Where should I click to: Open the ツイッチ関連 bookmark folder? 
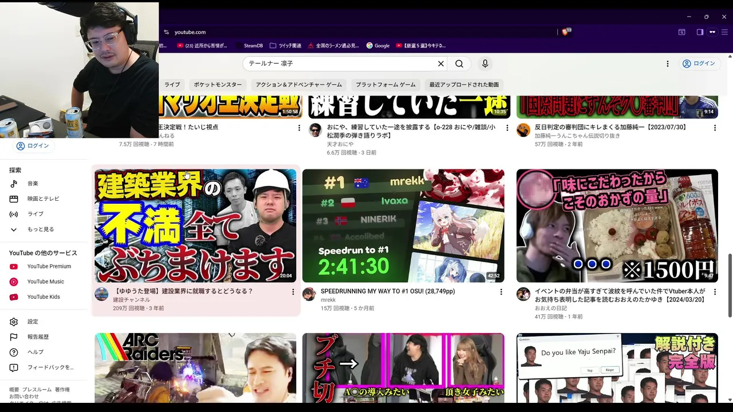coord(285,46)
